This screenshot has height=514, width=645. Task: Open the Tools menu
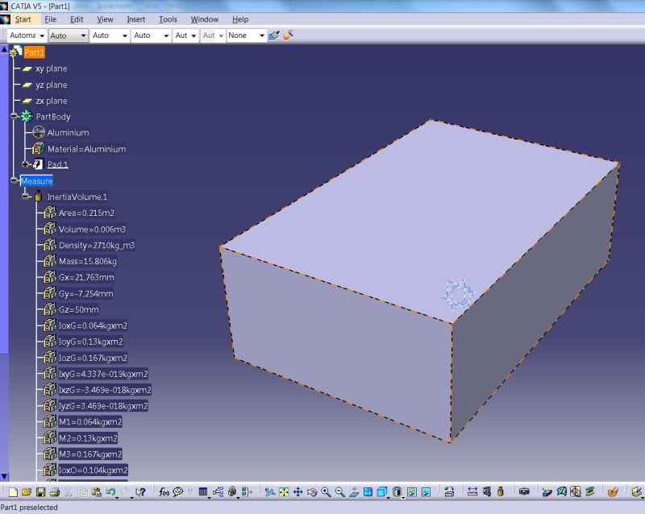point(168,19)
